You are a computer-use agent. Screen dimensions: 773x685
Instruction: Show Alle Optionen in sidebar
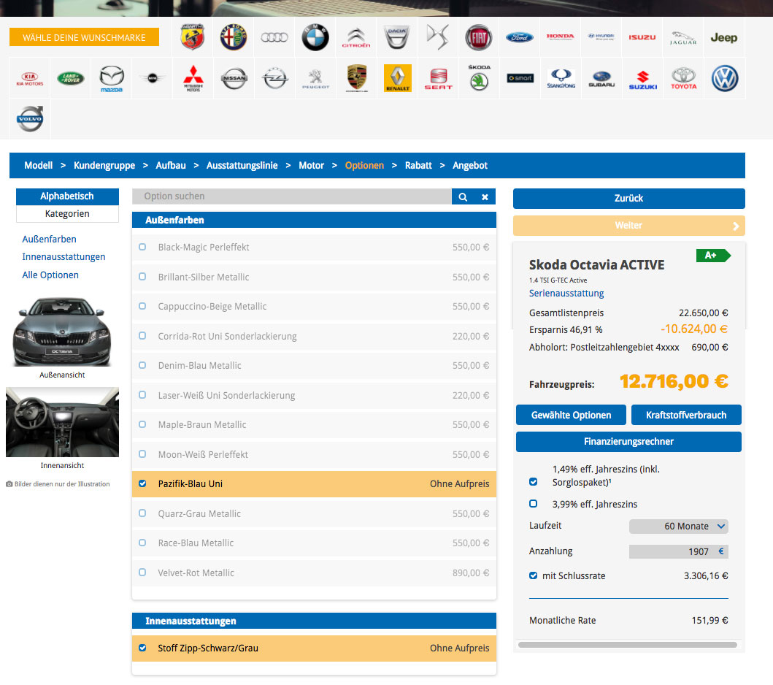pos(50,275)
